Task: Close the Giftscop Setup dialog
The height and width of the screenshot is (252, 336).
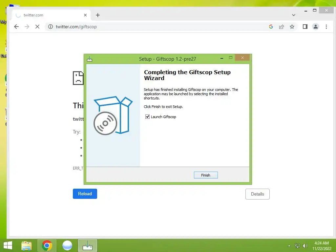Action: pos(242,57)
